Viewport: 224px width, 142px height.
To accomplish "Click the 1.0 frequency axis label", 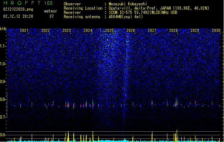I will [x=3, y=64].
